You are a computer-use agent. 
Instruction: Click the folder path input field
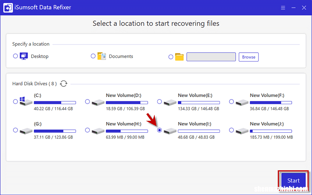211,57
